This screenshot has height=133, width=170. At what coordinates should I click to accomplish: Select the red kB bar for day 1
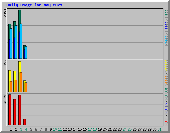(10, 110)
